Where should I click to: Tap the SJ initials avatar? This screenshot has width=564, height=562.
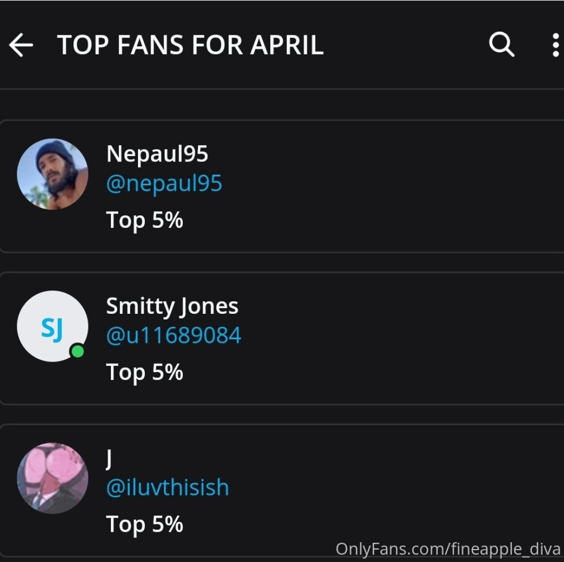pyautogui.click(x=52, y=326)
